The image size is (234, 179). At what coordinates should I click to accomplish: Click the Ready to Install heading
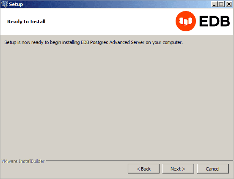click(26, 22)
